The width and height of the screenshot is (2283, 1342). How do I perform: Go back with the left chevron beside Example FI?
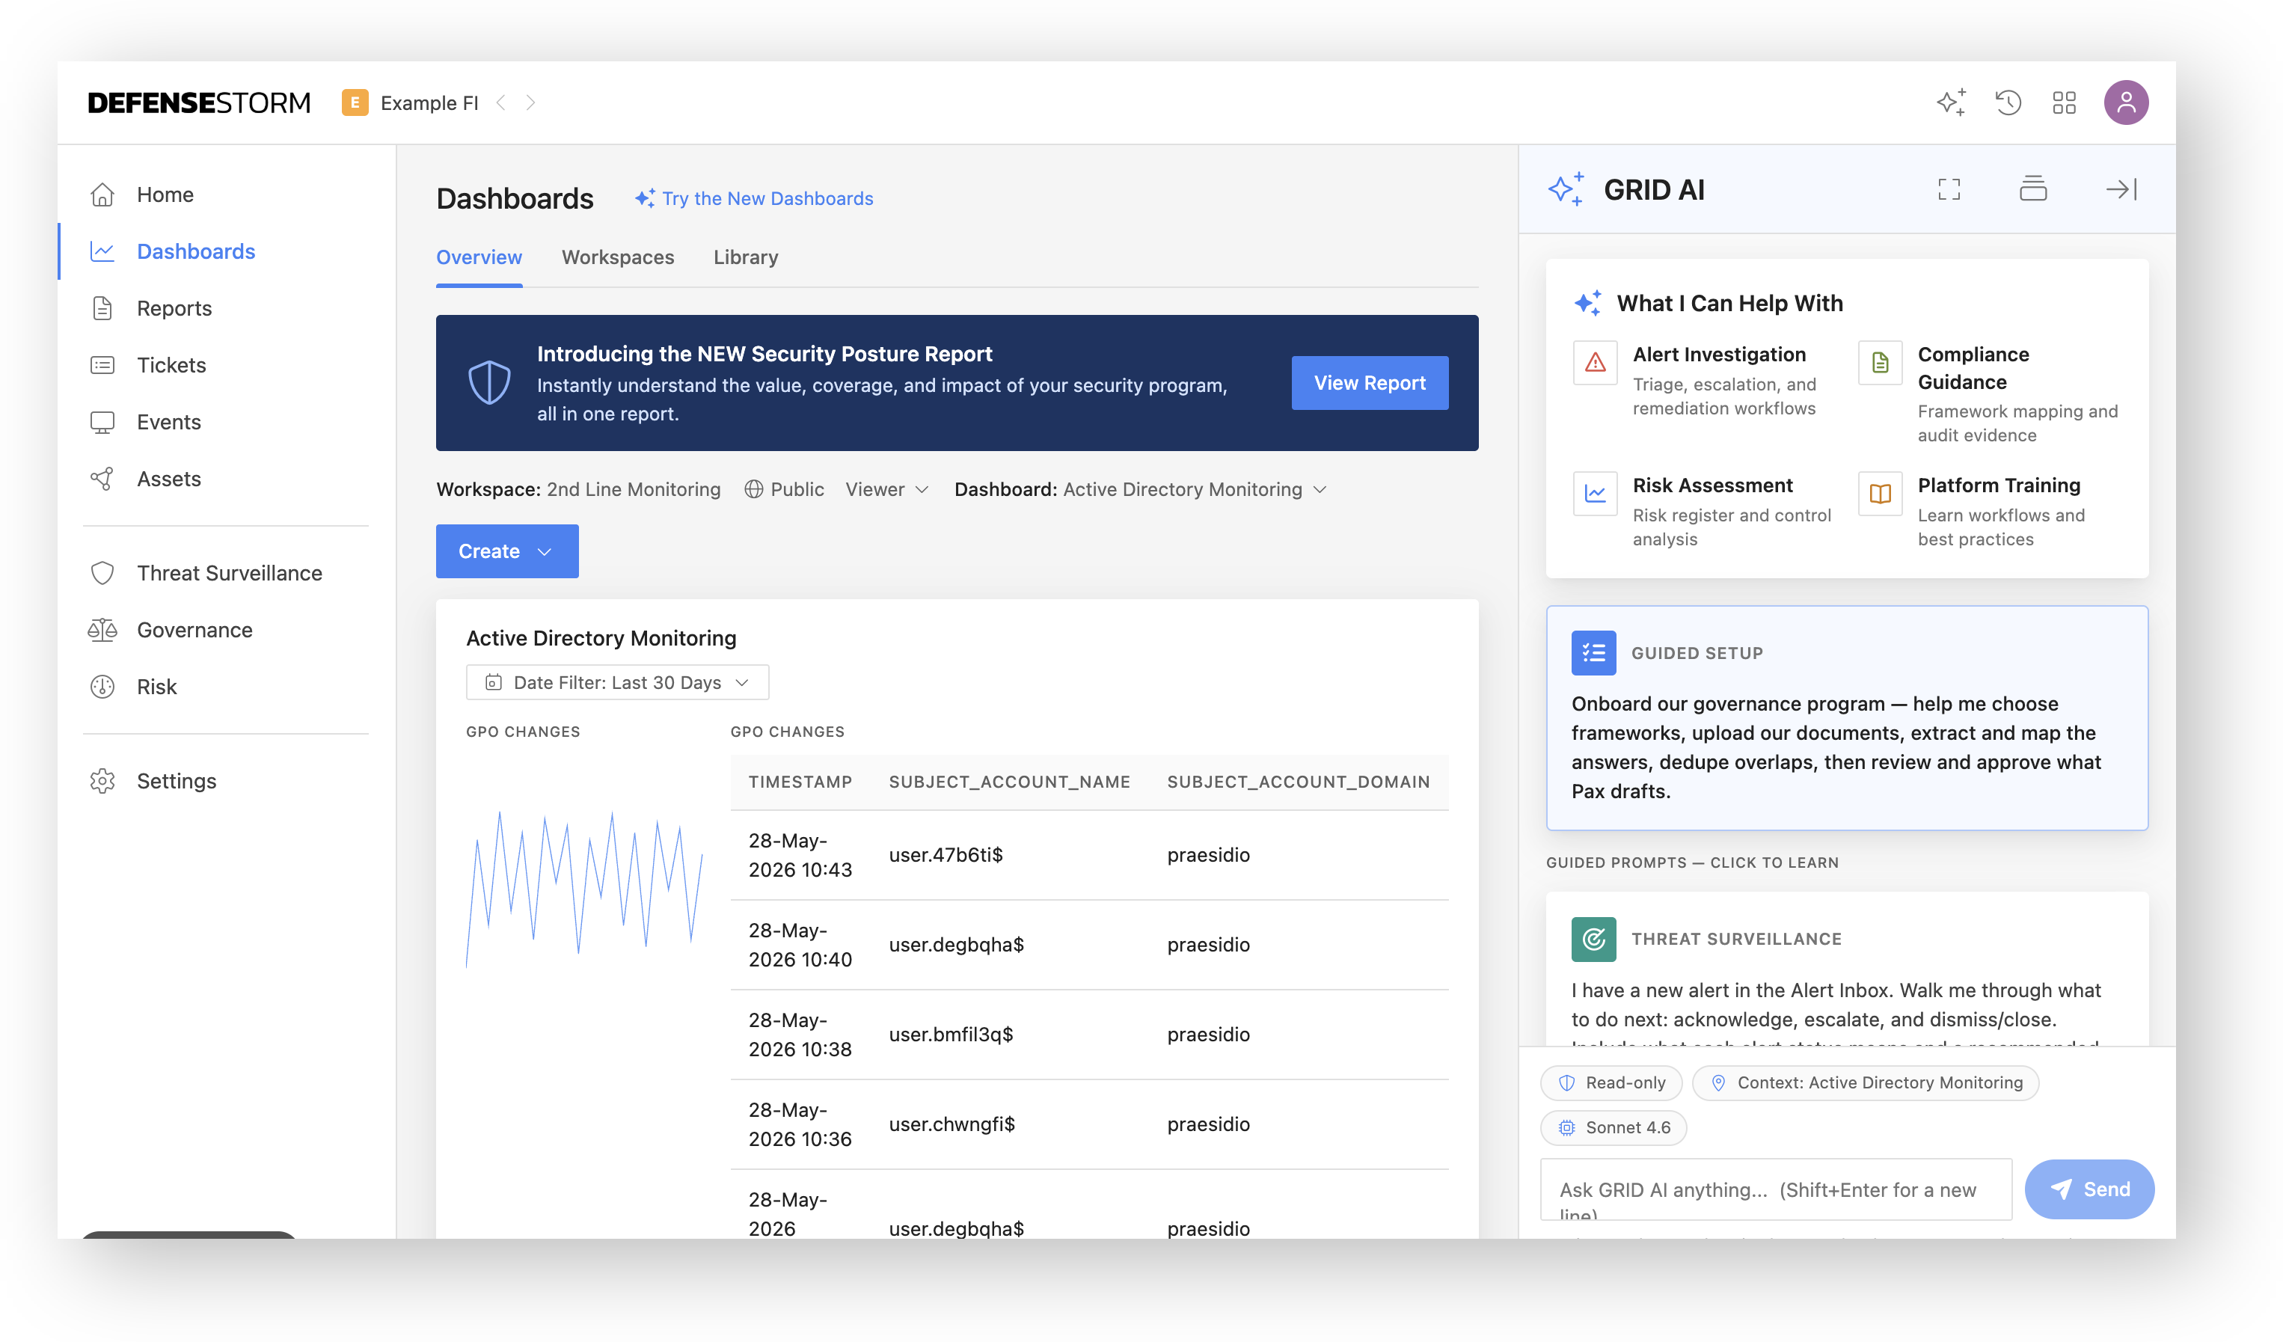[501, 102]
